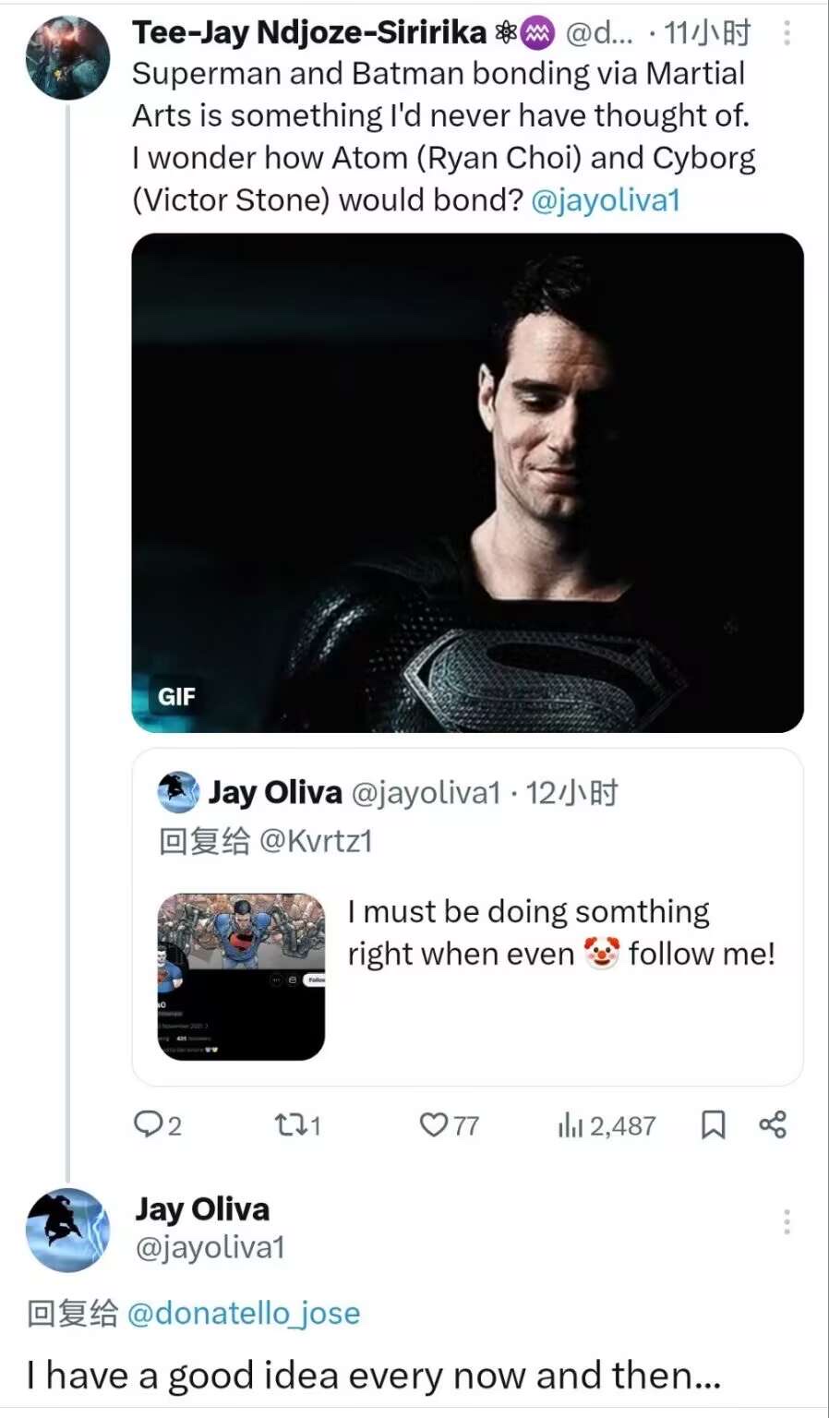Image resolution: width=829 pixels, height=1418 pixels.
Task: Click the Tee-Jay Ndjoze-Siririka display name
Action: pyautogui.click(x=309, y=33)
